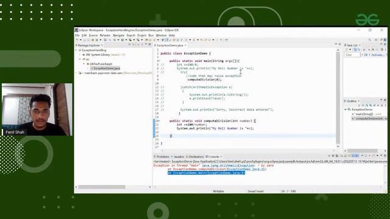This screenshot has width=390, height=219.
Task: Collapse the src folder node
Action: click(x=80, y=60)
